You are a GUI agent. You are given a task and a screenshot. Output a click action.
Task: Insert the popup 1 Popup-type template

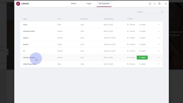(x=142, y=44)
